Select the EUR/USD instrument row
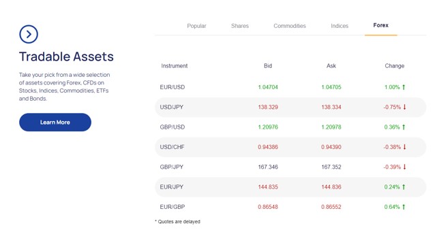 click(290, 87)
